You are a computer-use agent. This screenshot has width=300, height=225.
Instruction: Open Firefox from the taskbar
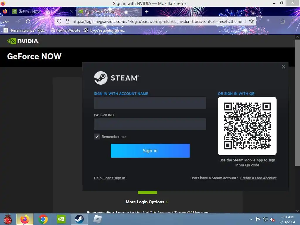[x=25, y=219]
